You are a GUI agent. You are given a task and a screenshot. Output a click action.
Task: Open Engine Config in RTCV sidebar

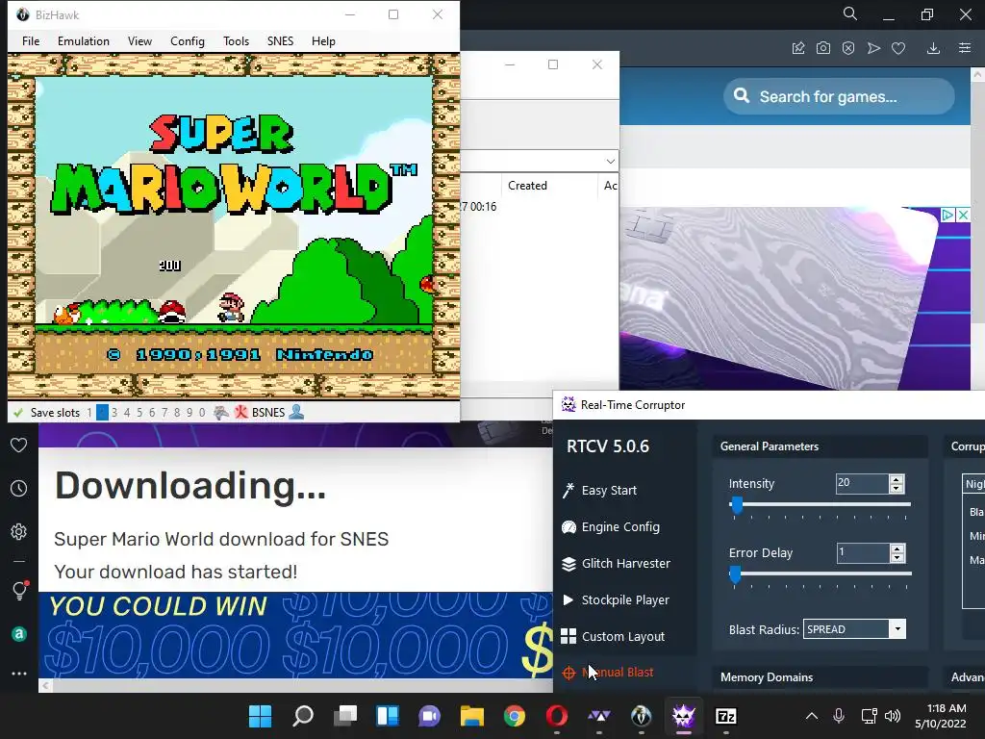coord(620,526)
